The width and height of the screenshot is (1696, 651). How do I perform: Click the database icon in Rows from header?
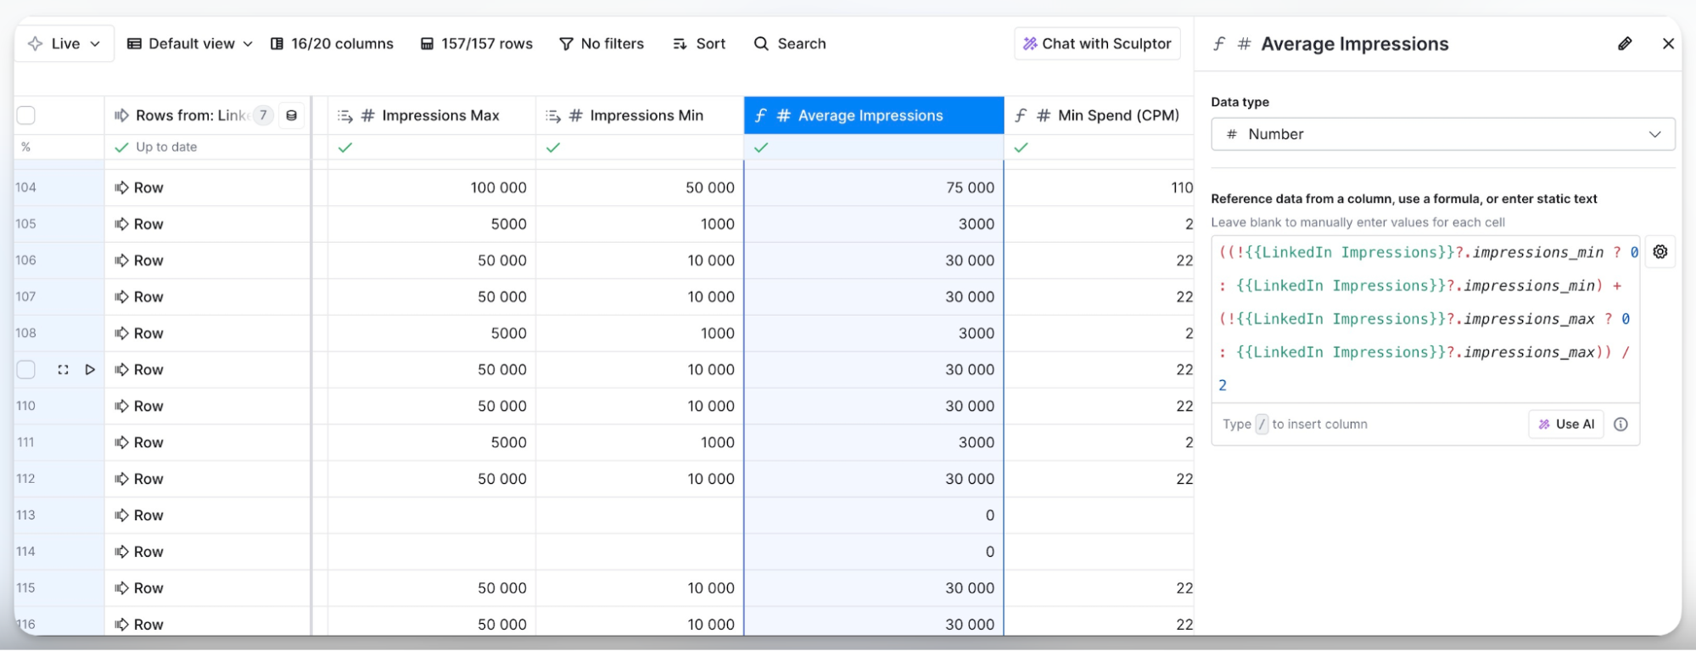pyautogui.click(x=291, y=115)
